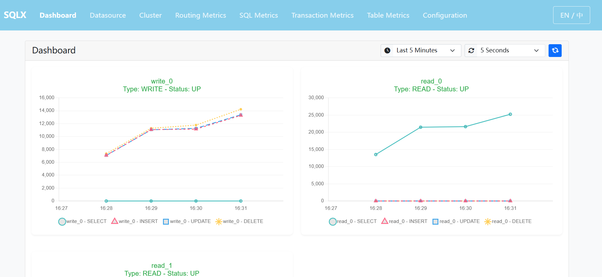
Task: Open the Datasource tab
Action: pos(108,15)
